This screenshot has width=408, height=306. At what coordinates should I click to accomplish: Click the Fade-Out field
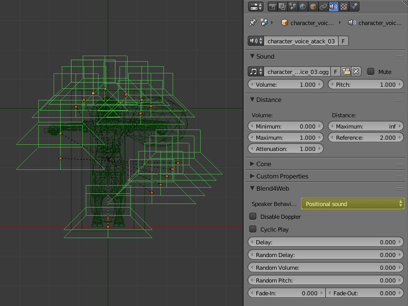(x=365, y=293)
